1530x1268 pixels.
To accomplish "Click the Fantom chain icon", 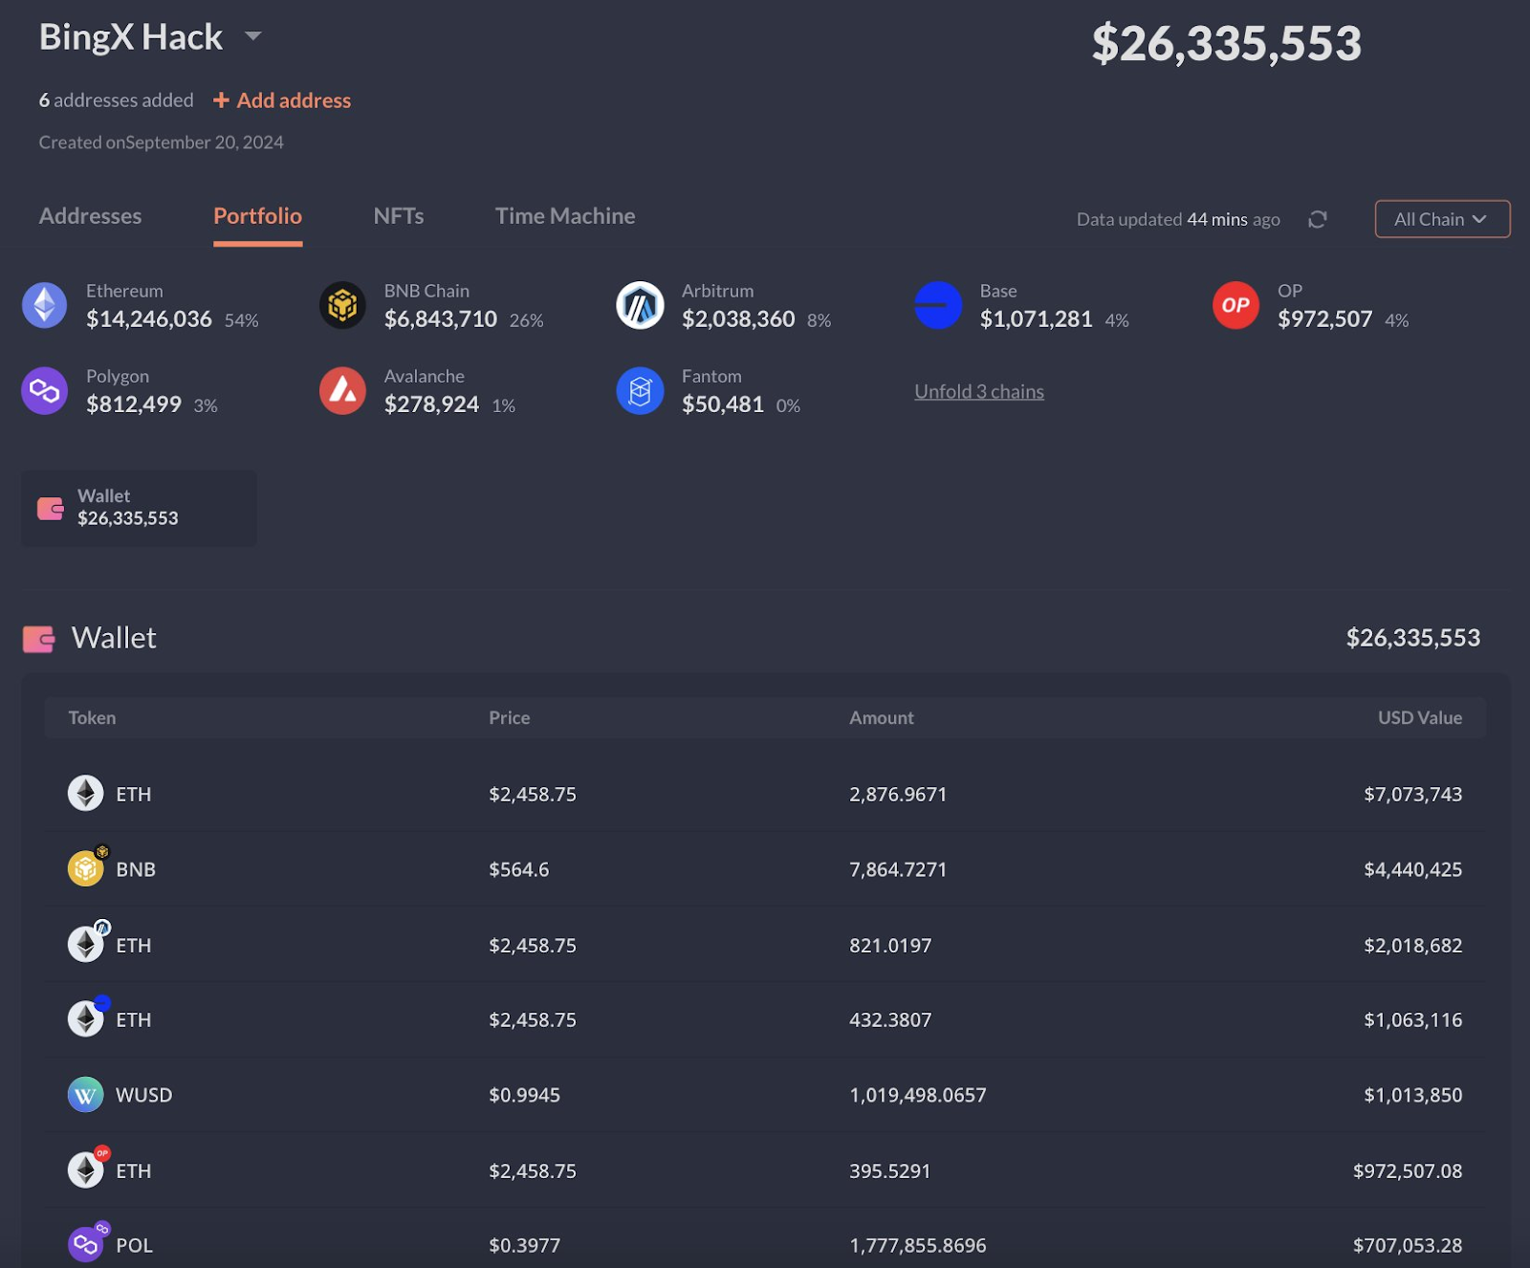I will 641,390.
